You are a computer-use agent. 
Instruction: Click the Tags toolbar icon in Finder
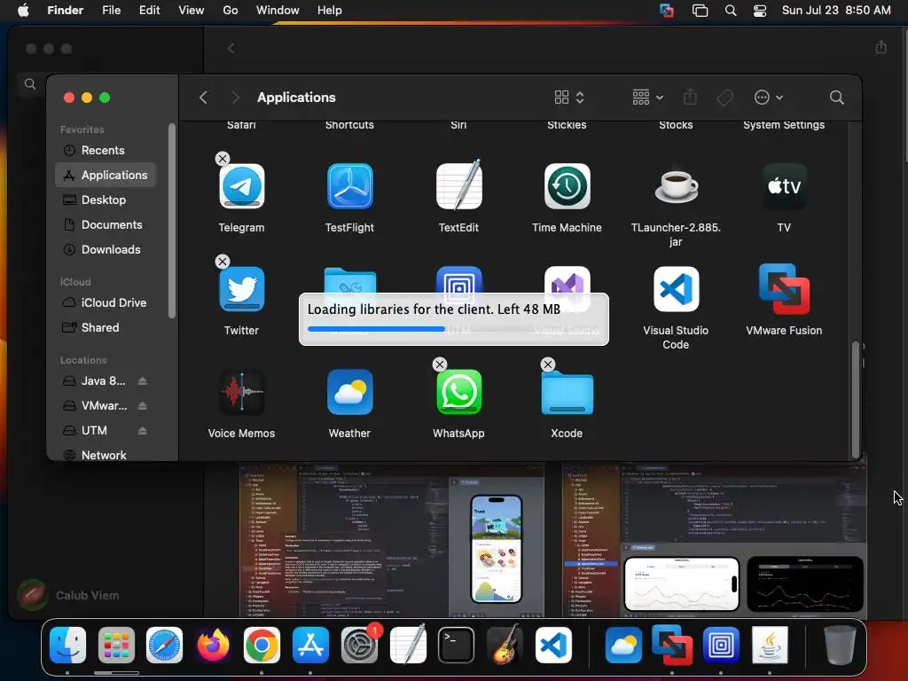[x=725, y=98]
